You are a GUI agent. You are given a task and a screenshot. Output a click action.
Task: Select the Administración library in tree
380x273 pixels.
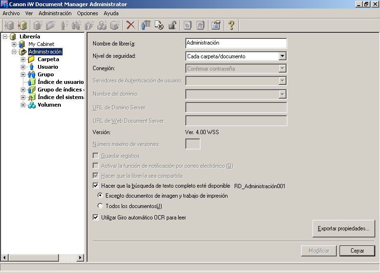(45, 52)
